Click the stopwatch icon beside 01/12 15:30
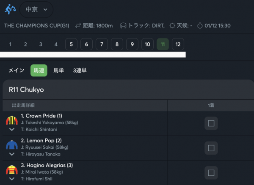This screenshot has width=254, height=185. pyautogui.click(x=200, y=25)
